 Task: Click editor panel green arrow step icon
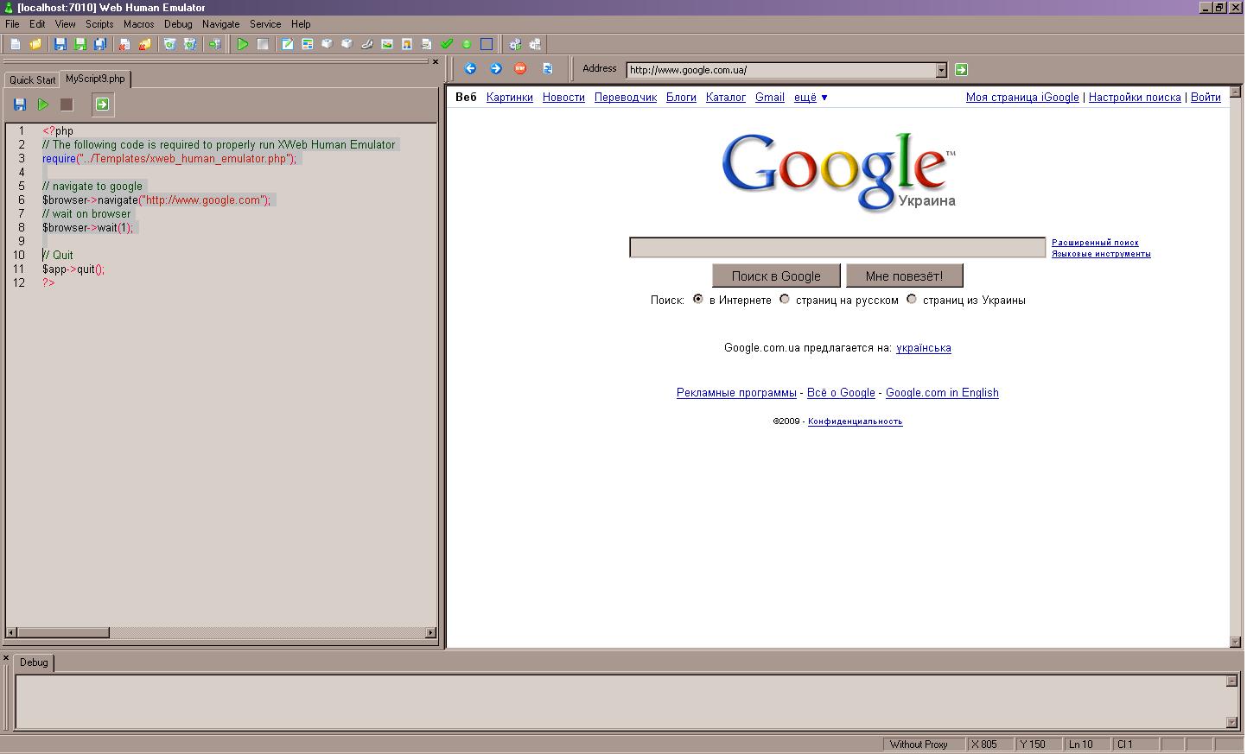click(x=103, y=105)
